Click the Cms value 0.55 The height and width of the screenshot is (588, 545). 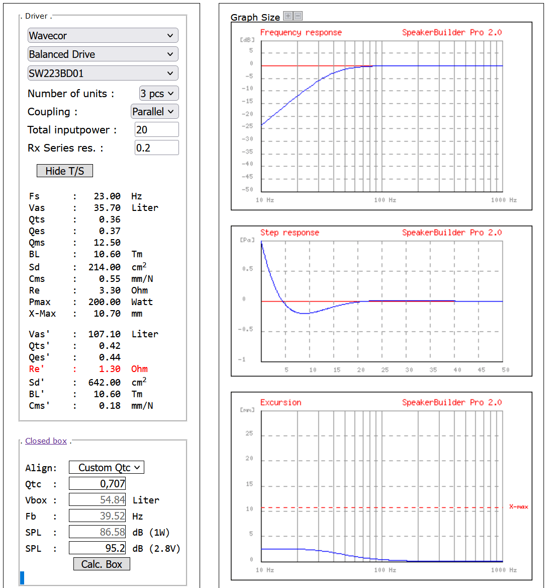[x=110, y=278]
